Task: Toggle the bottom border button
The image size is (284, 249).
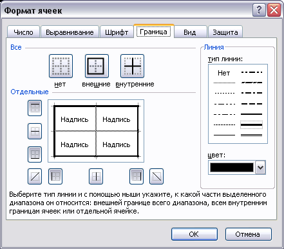Action: [x=35, y=154]
